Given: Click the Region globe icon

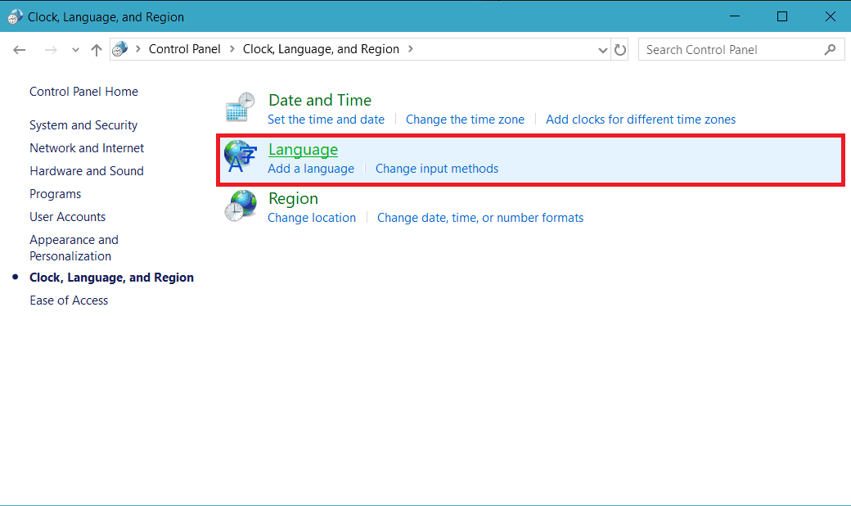Looking at the screenshot, I should click(x=240, y=206).
